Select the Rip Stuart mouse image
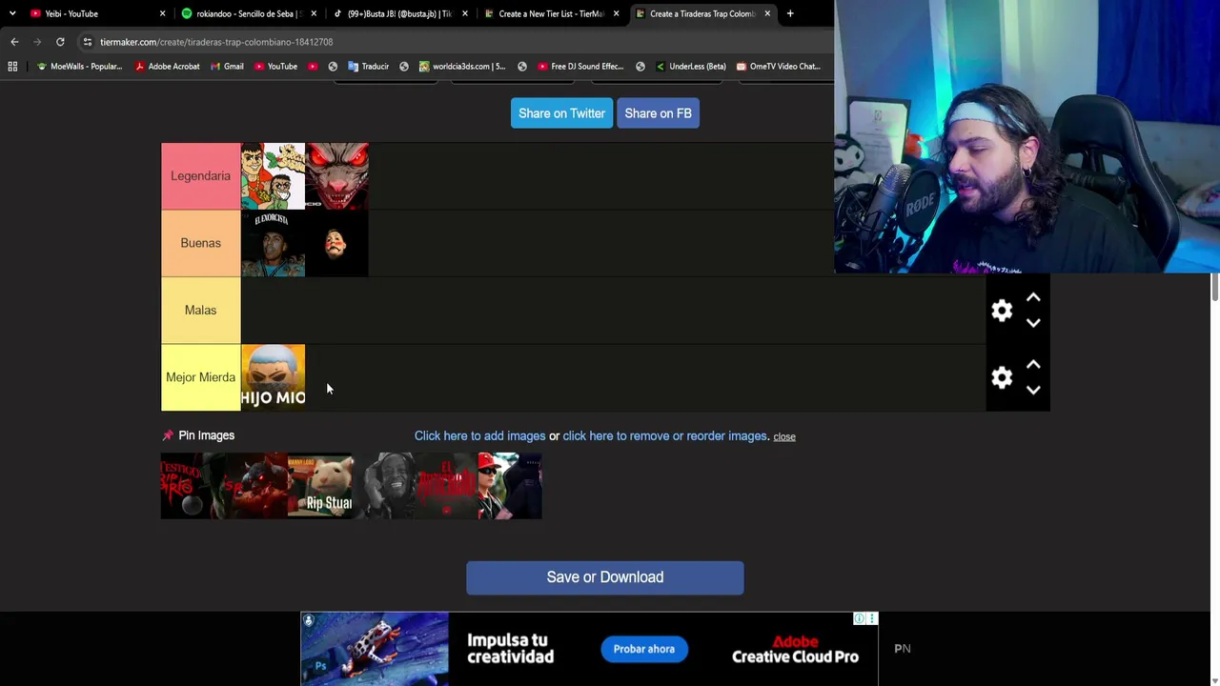1220x686 pixels. [x=319, y=486]
